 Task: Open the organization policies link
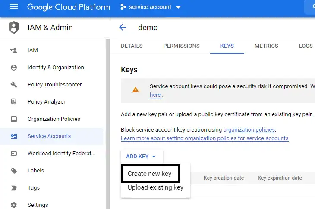click(x=249, y=130)
